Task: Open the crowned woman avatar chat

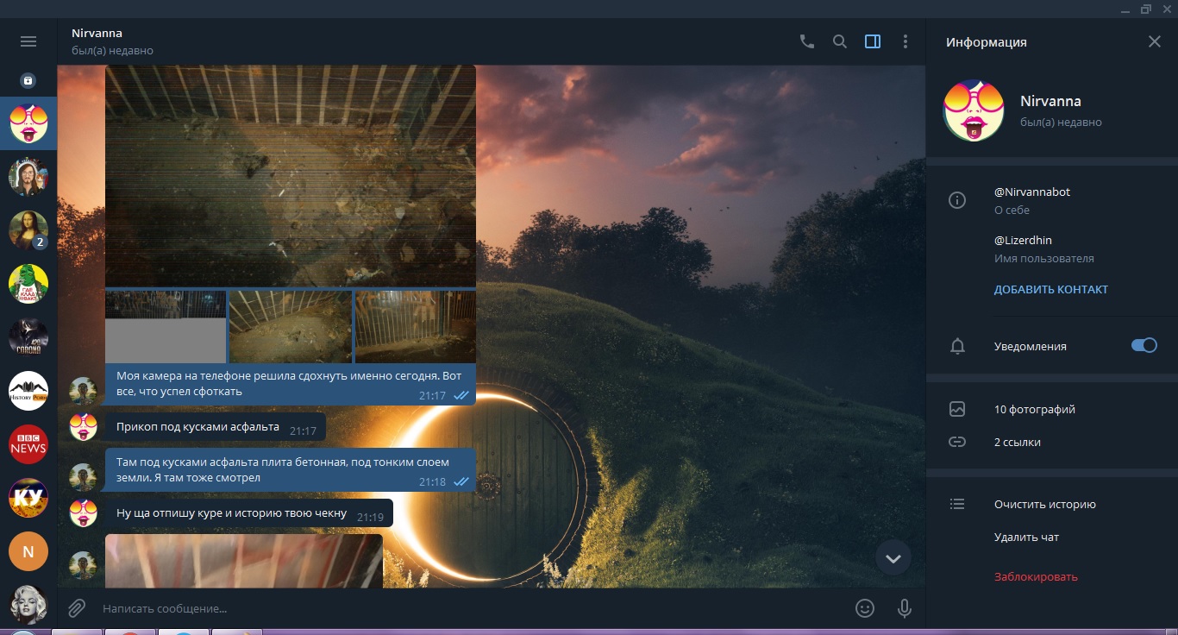Action: [x=28, y=177]
